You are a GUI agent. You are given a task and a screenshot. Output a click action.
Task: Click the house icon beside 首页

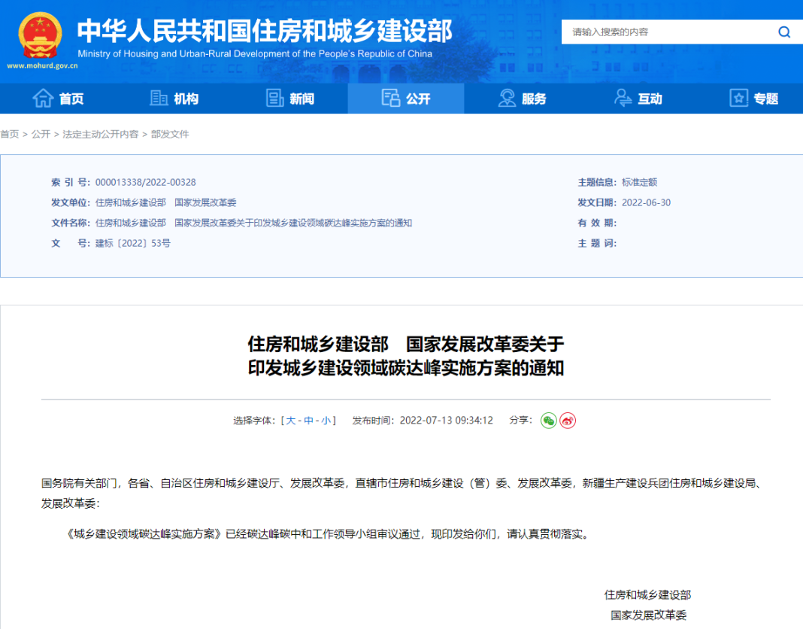pyautogui.click(x=43, y=99)
